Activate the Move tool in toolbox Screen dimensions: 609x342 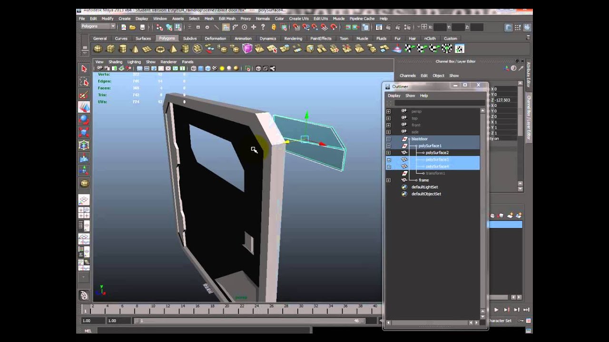tap(84, 107)
